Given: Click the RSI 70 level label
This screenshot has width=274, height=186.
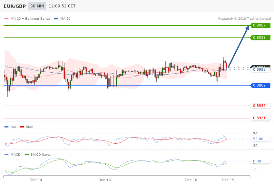Looking at the screenshot, I should point(255,134).
